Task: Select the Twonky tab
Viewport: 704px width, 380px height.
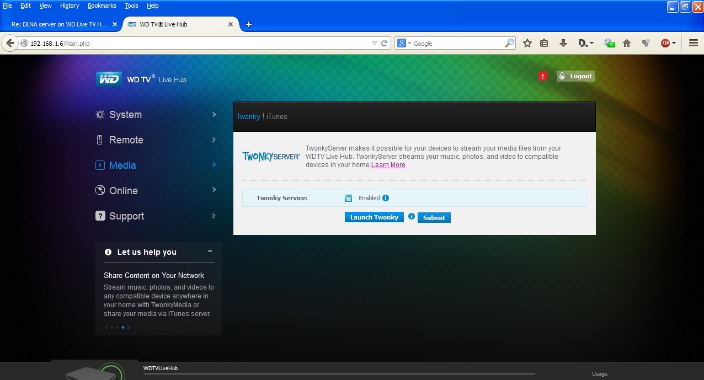Action: [248, 116]
